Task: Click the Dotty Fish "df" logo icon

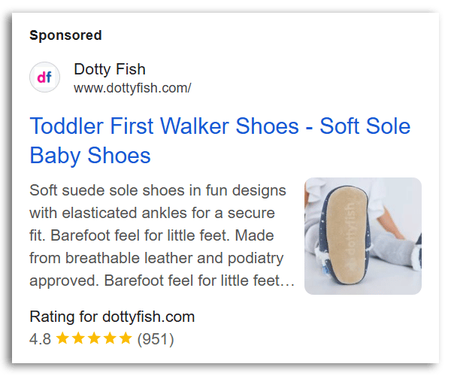Action: point(44,77)
